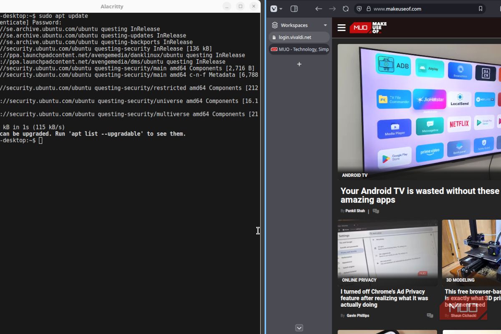The height and width of the screenshot is (334, 501).
Task: Click the ONLINE PRIVACY category label
Action: [359, 280]
